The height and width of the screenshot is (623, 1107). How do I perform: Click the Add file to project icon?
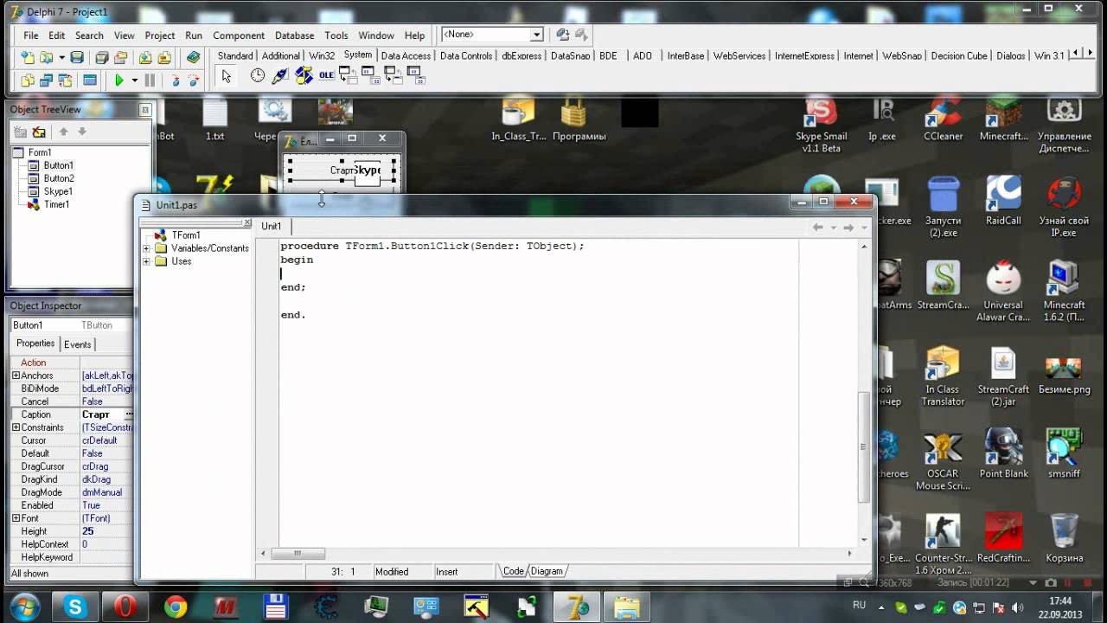tap(144, 57)
